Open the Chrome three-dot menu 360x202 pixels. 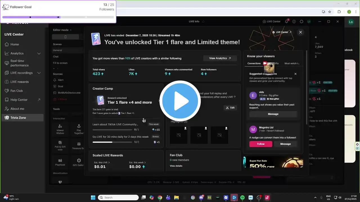356,12
